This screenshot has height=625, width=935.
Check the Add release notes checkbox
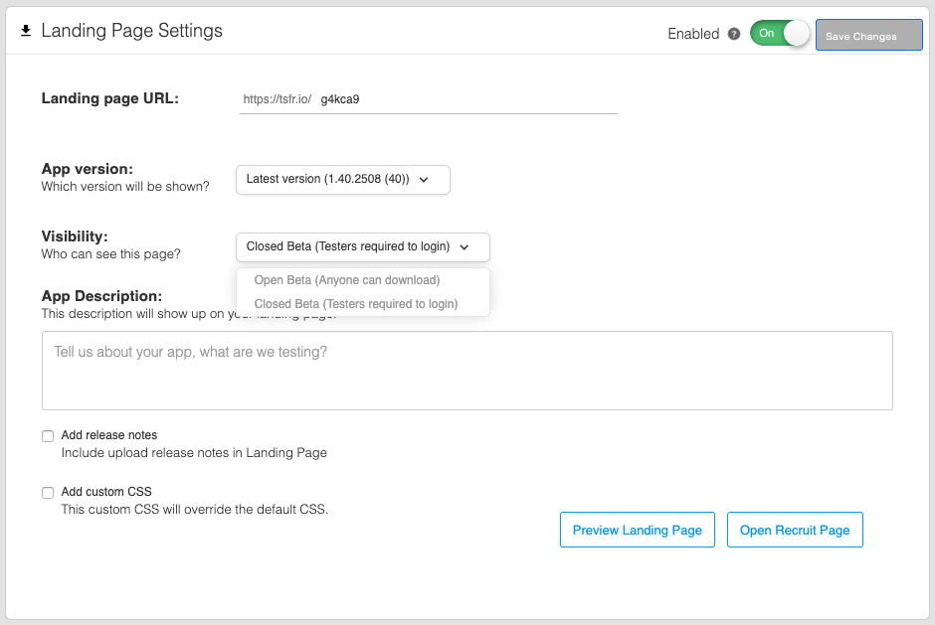pos(47,435)
